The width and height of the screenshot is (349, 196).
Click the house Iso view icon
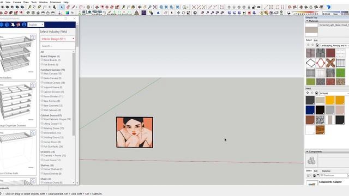click(x=38, y=13)
